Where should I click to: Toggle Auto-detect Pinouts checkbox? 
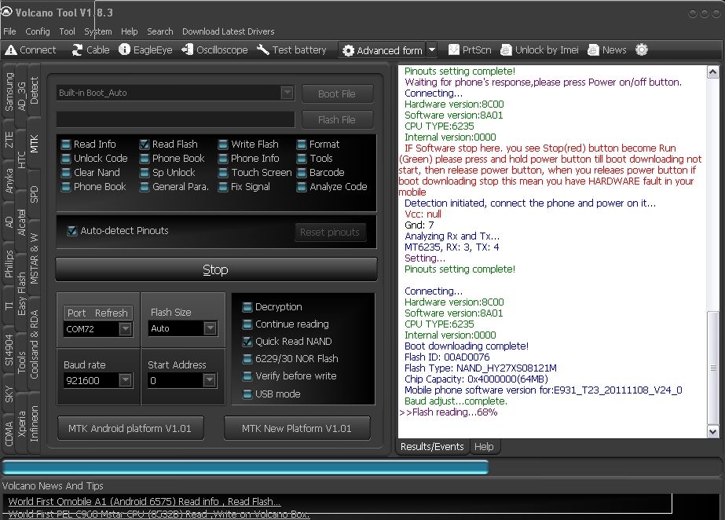(x=72, y=231)
